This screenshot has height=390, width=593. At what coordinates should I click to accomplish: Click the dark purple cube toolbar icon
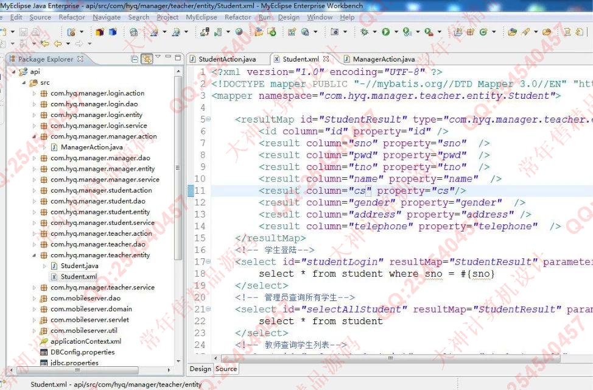tap(100, 32)
